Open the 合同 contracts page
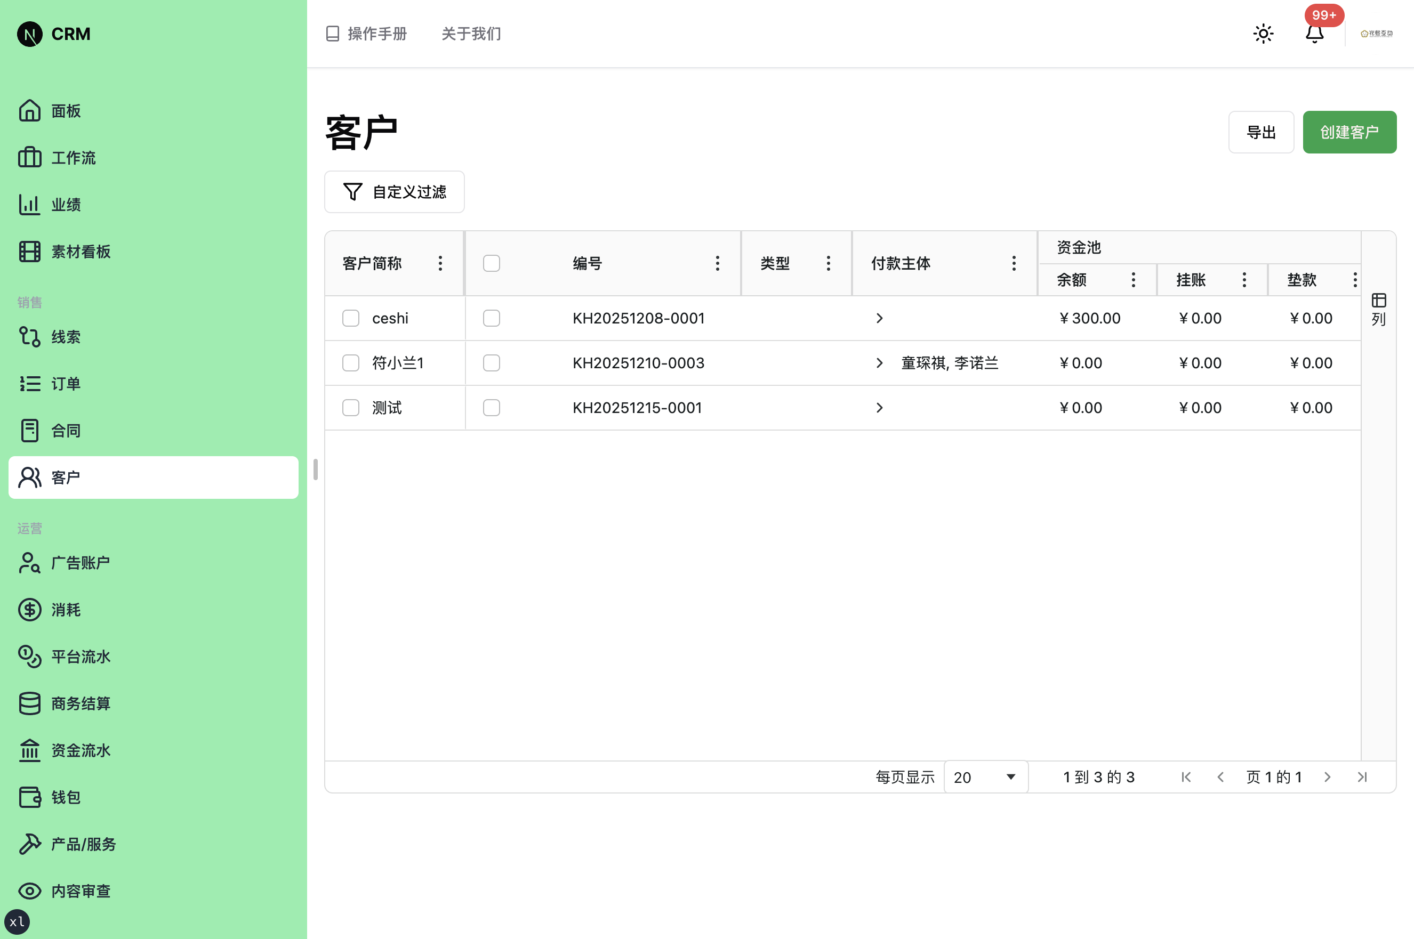Viewport: 1414px width, 939px height. (x=66, y=431)
